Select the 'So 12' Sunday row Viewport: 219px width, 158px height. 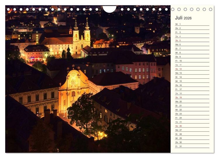(192, 69)
